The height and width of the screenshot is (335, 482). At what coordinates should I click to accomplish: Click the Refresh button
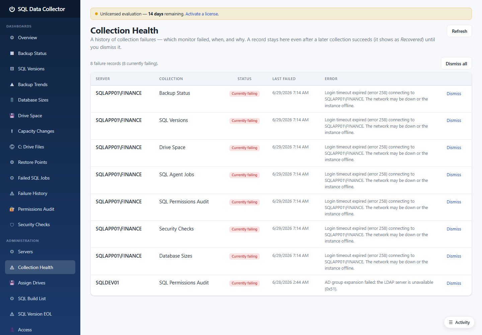459,31
